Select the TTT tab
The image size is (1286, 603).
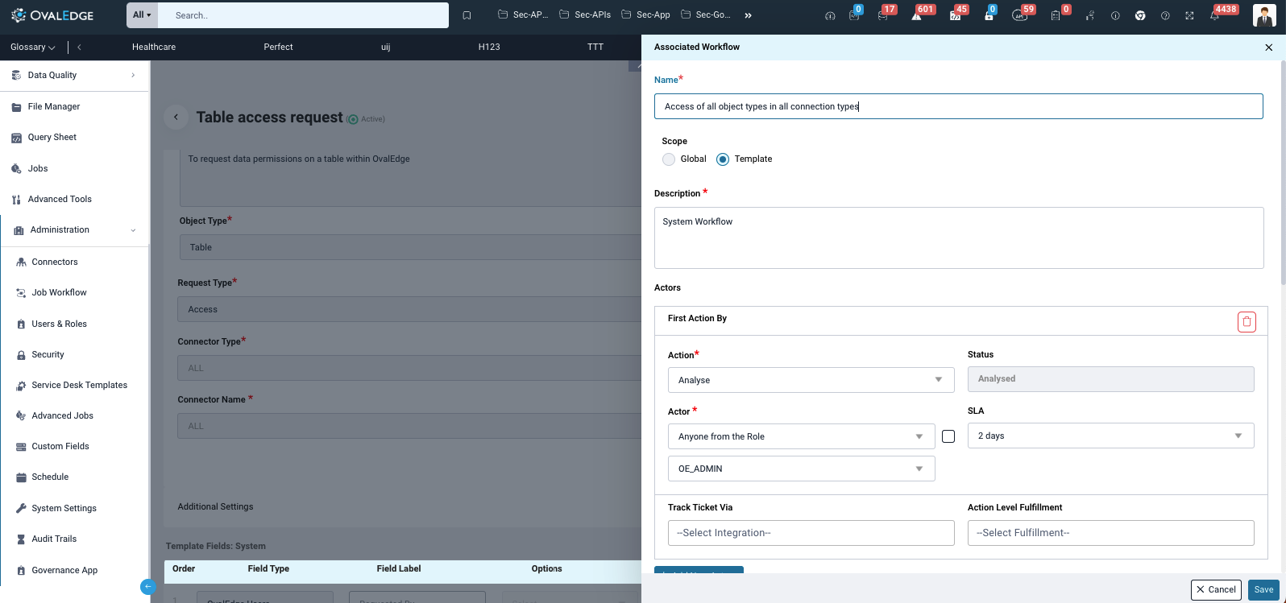coord(595,47)
